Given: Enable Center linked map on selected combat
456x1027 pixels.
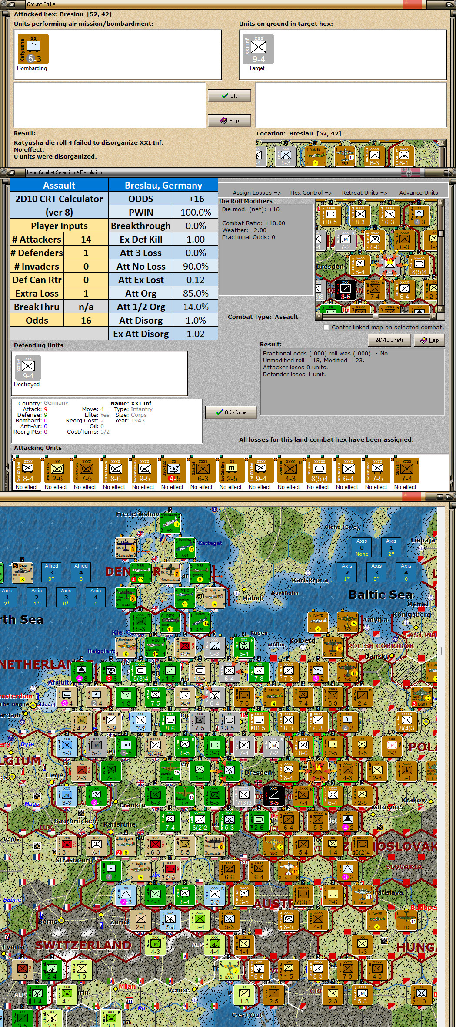Looking at the screenshot, I should coord(326,328).
